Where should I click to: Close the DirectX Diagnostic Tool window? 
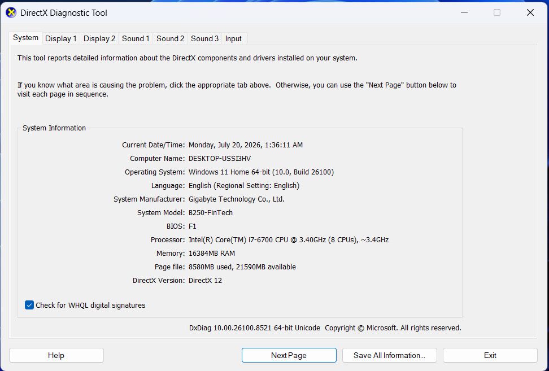tap(530, 12)
